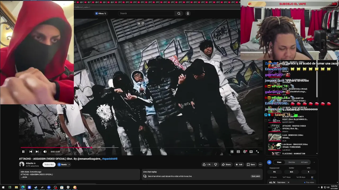Open the Edge browser taskbar icon

click(23, 187)
